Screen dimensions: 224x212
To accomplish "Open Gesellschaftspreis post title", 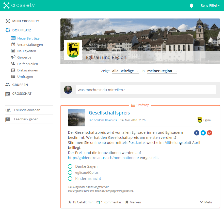I will pyautogui.click(x=109, y=113).
